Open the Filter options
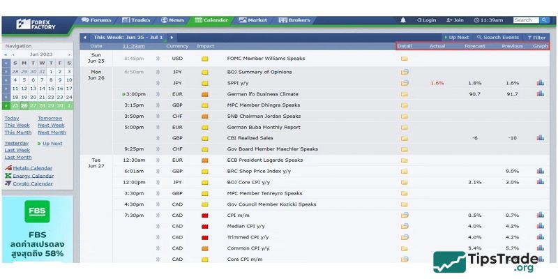 click(537, 37)
